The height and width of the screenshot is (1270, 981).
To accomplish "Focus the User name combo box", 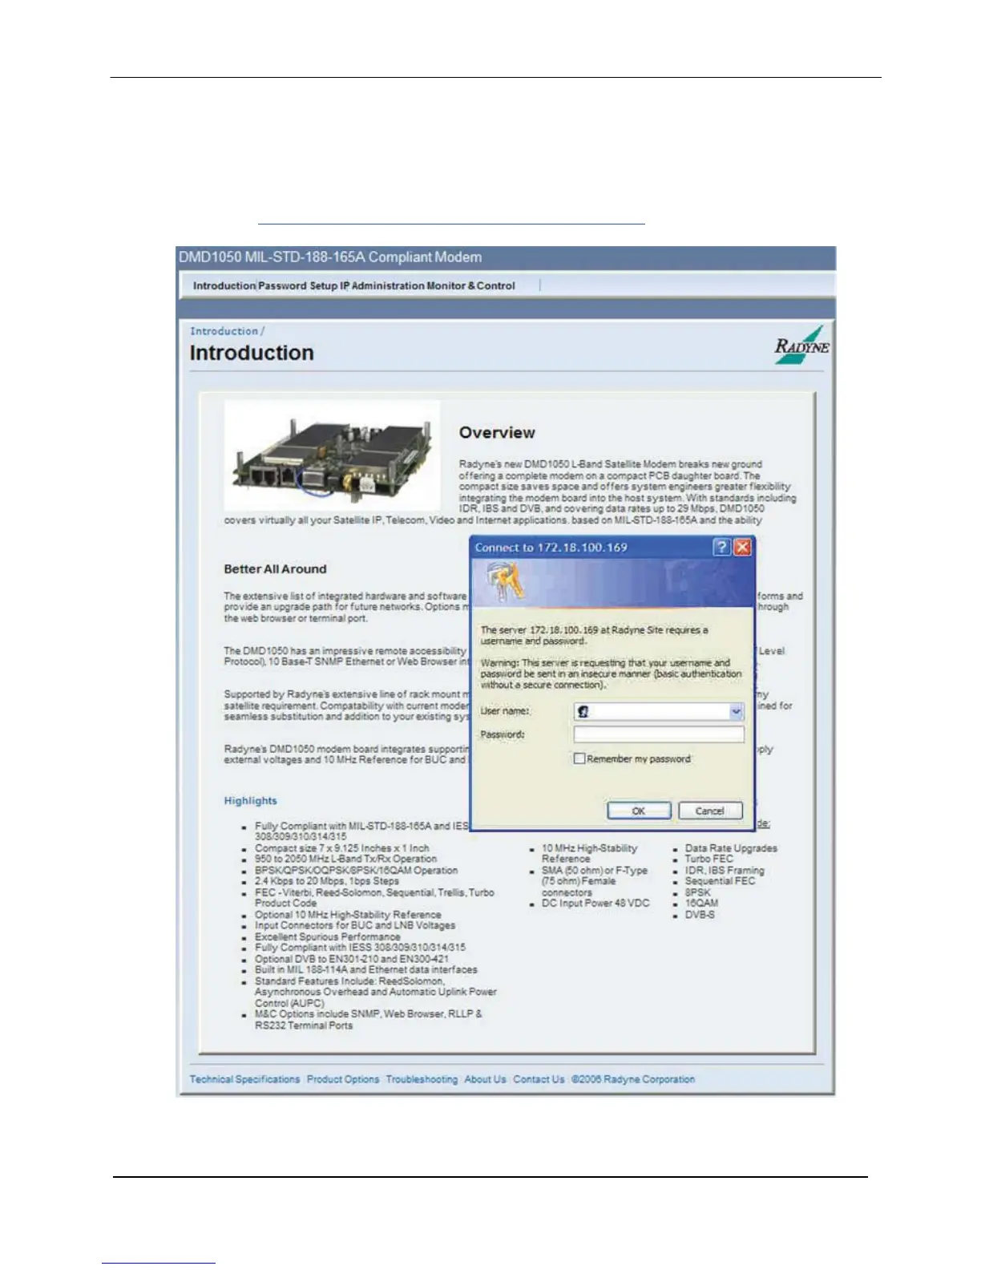I will click(659, 711).
